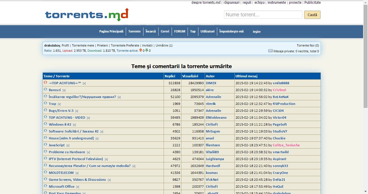Image resolution: width=368 pixels, height=194 pixels.
Task: Unfollow Microsoft Office topic via [x]
Action: [x=78, y=187]
